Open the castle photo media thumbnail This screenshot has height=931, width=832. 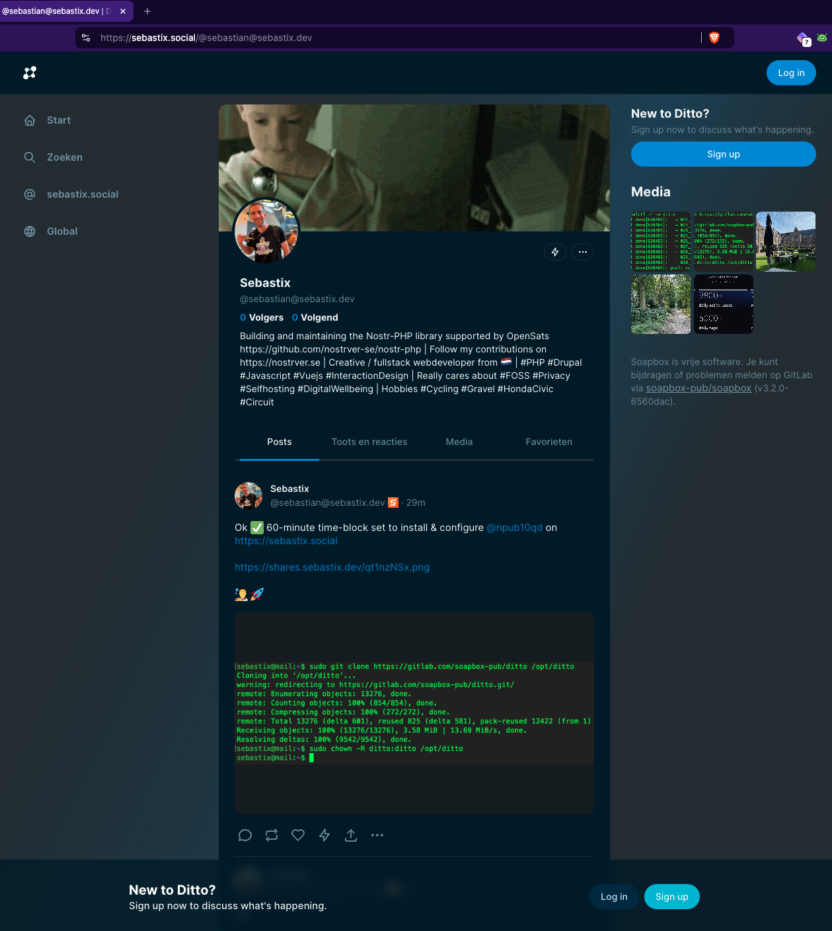pyautogui.click(x=785, y=241)
